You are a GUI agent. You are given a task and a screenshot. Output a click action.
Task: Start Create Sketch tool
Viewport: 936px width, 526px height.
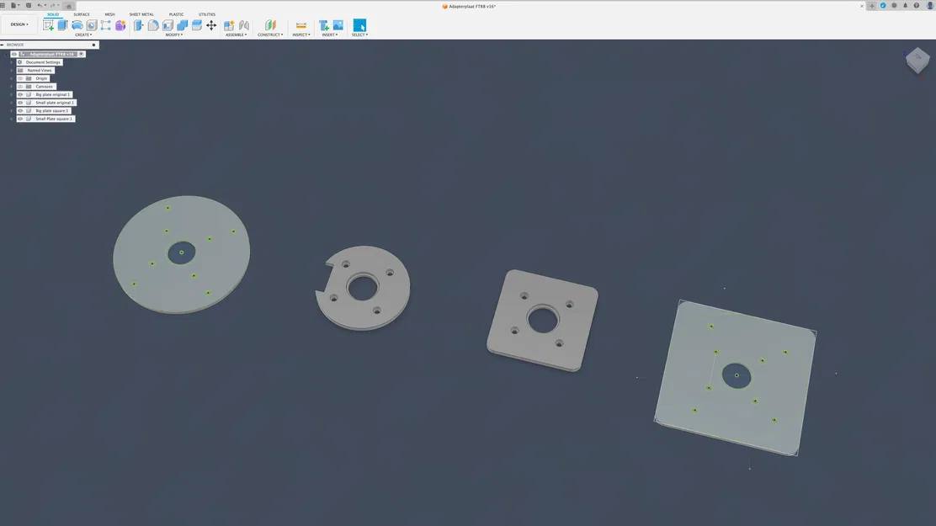coord(48,25)
